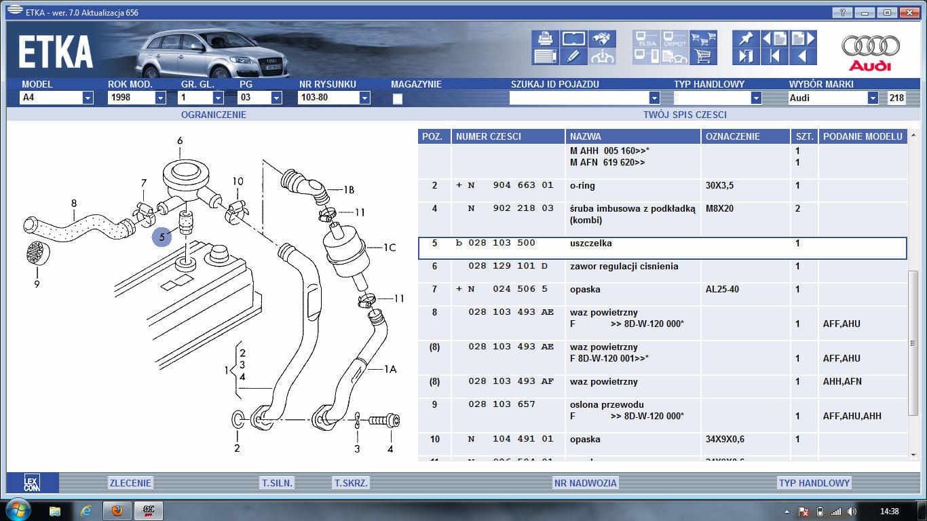This screenshot has width=927, height=521.
Task: Open the ROK MOD. 1998 dropdown
Action: pyautogui.click(x=160, y=98)
